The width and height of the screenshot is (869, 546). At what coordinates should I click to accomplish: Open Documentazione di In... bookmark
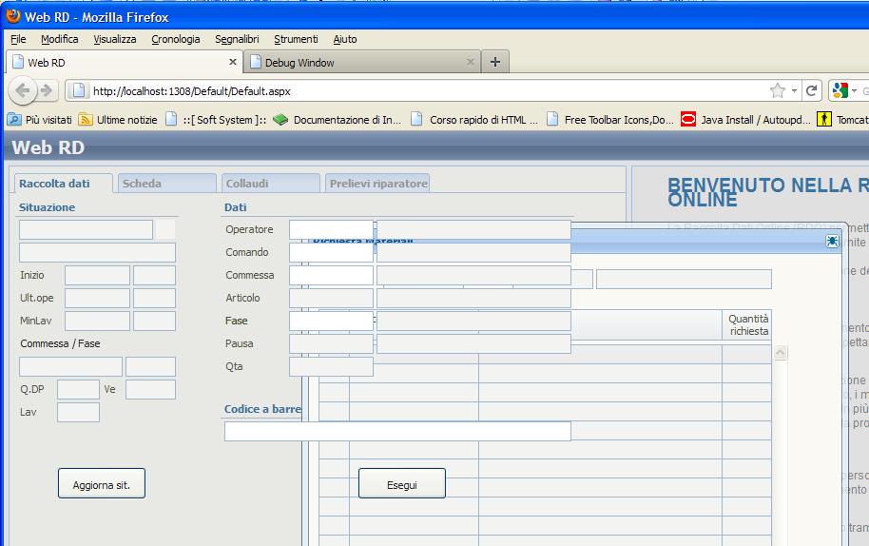(337, 120)
